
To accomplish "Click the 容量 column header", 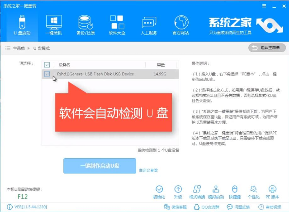I will click(x=161, y=65).
